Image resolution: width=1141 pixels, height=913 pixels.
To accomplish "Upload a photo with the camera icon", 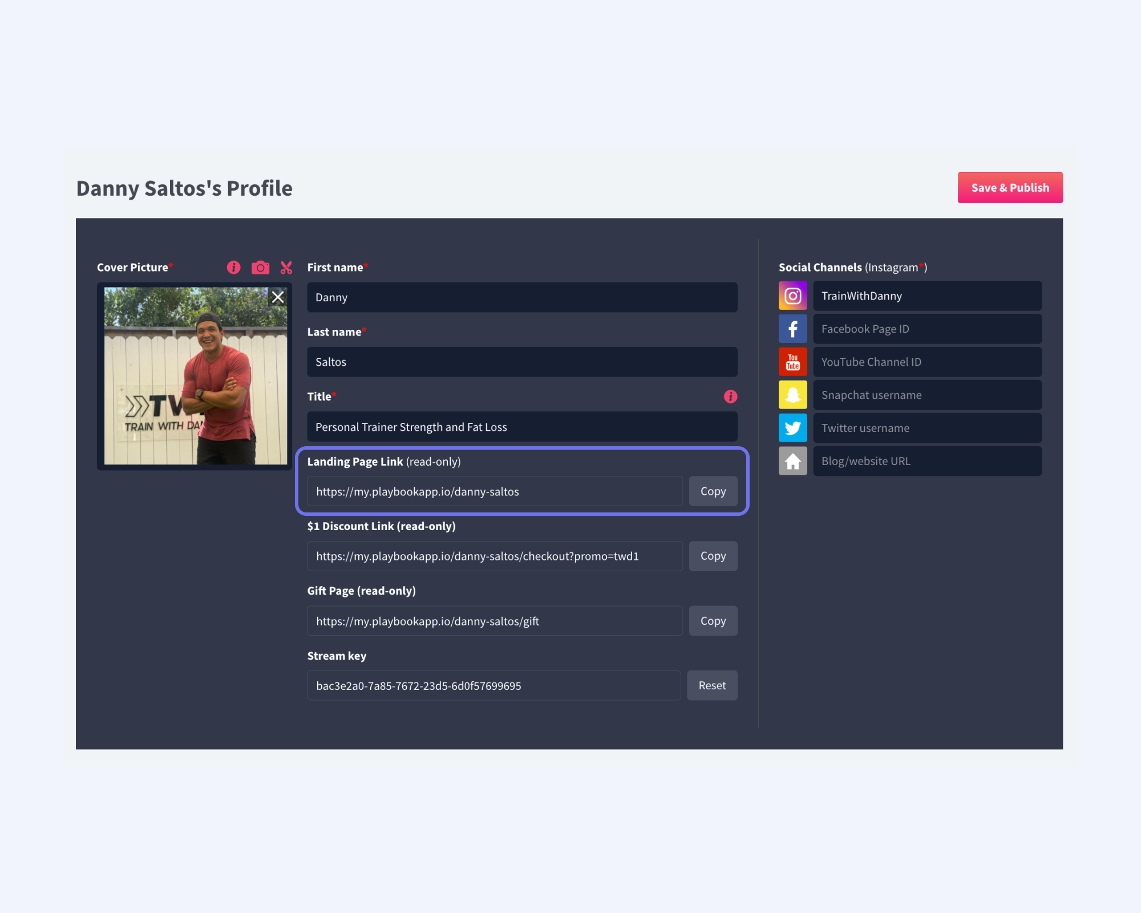I will (x=260, y=267).
